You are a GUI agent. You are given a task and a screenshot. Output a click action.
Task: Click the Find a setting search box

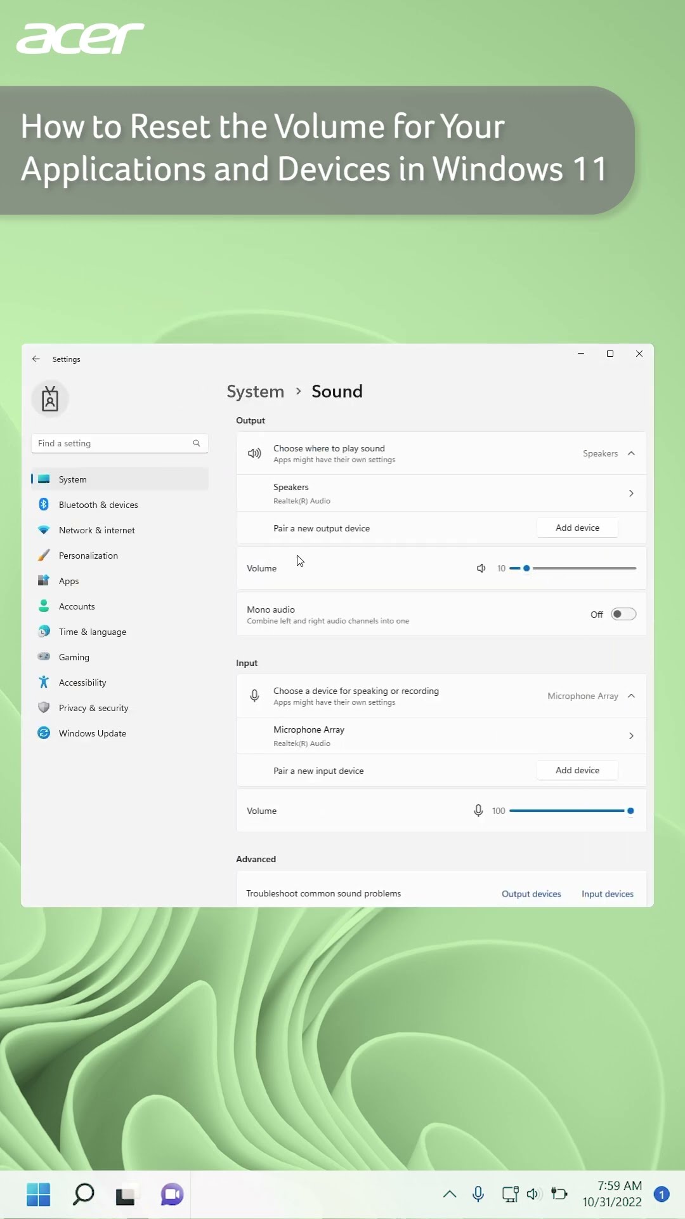pyautogui.click(x=120, y=443)
